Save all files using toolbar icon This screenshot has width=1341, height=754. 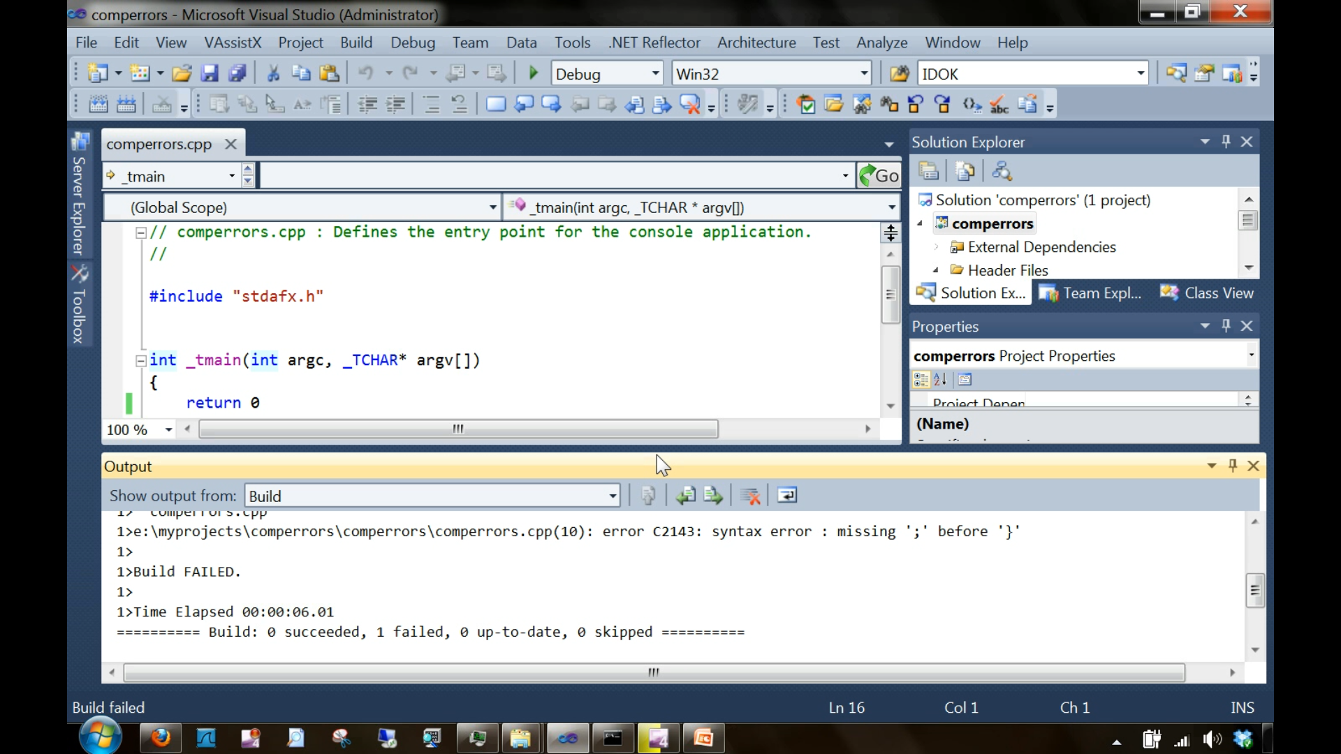click(238, 73)
